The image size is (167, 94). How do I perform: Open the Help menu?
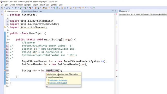click(x=61, y=5)
